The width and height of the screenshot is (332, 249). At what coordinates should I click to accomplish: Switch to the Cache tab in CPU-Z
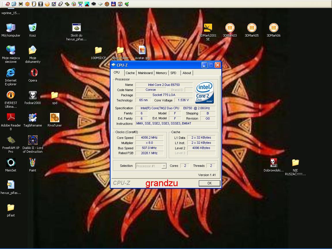(x=130, y=73)
